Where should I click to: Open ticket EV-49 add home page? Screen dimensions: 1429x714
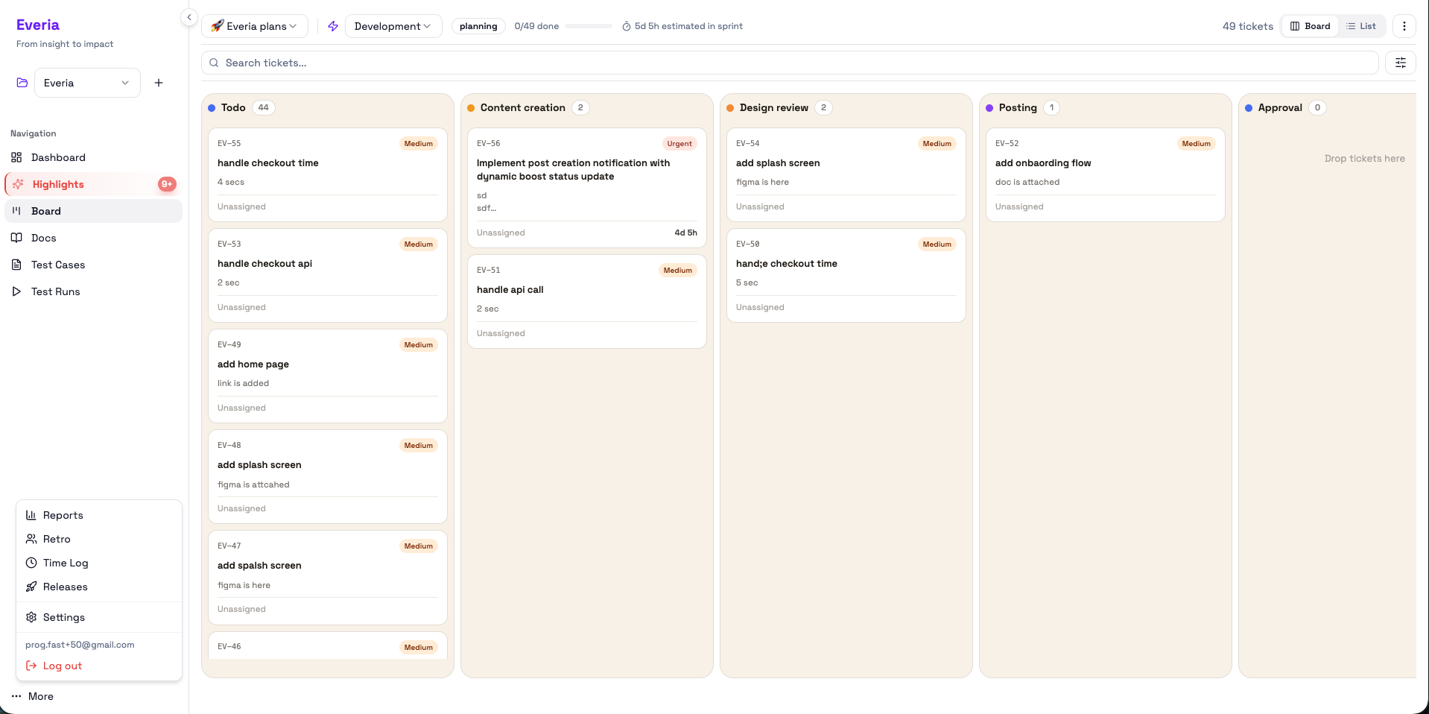[x=328, y=376]
